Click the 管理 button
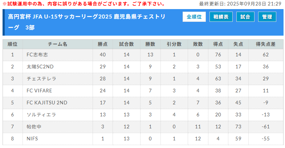The height and width of the screenshot is (148, 285). tap(267, 17)
